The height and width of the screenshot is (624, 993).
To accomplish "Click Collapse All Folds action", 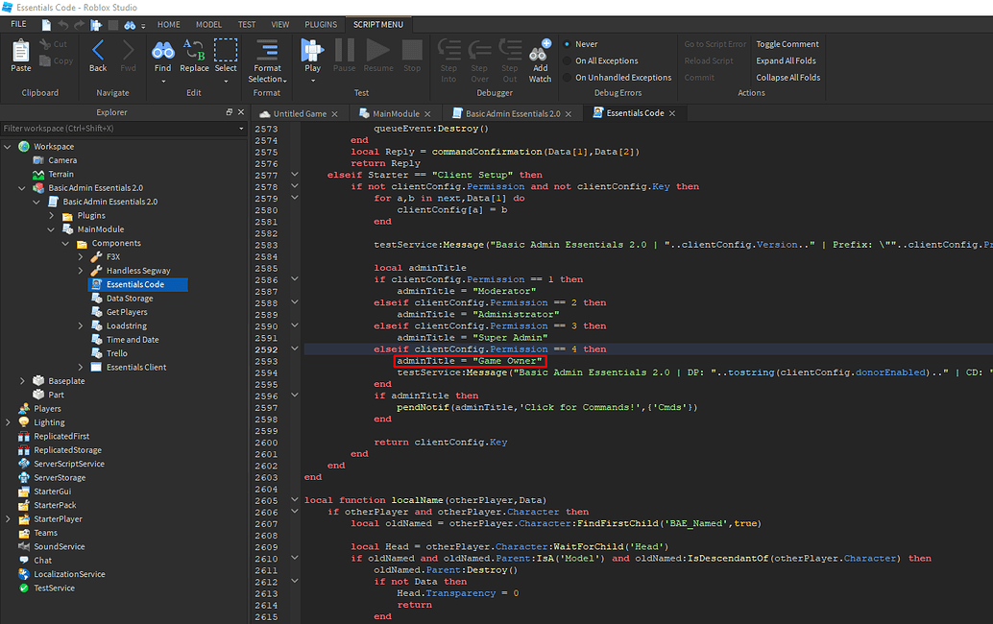I will click(x=787, y=77).
